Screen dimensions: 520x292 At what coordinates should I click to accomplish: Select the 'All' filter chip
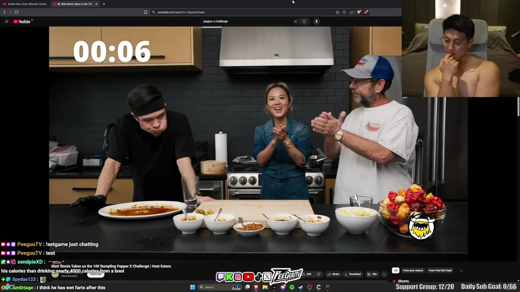point(395,271)
